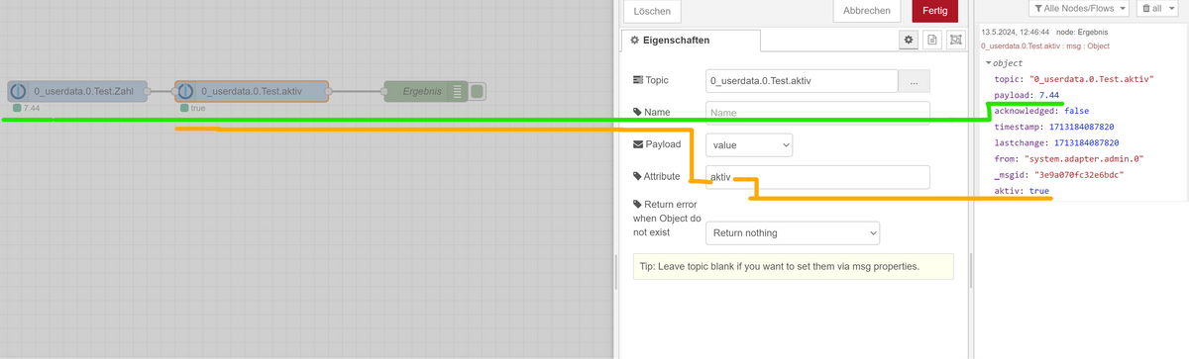The width and height of the screenshot is (1189, 359).
Task: Click debug list icon on Ergebnis node
Action: (458, 92)
